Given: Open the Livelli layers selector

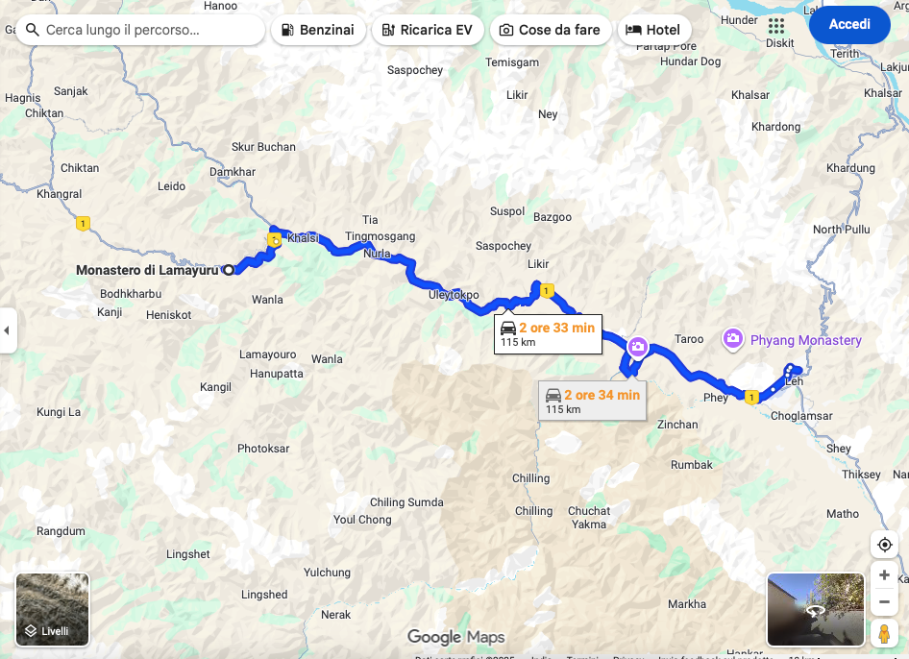Looking at the screenshot, I should pos(52,609).
